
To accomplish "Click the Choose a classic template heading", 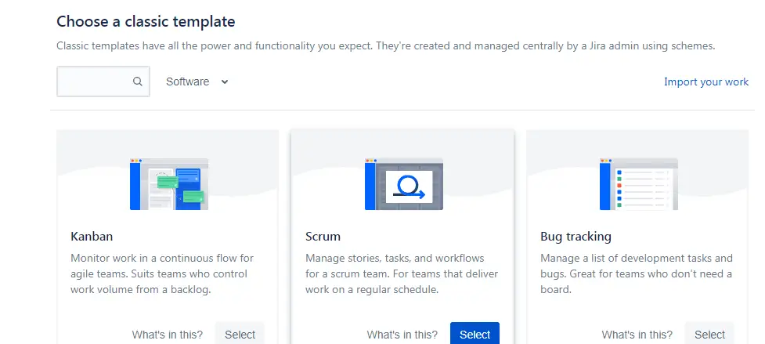I will tap(146, 21).
